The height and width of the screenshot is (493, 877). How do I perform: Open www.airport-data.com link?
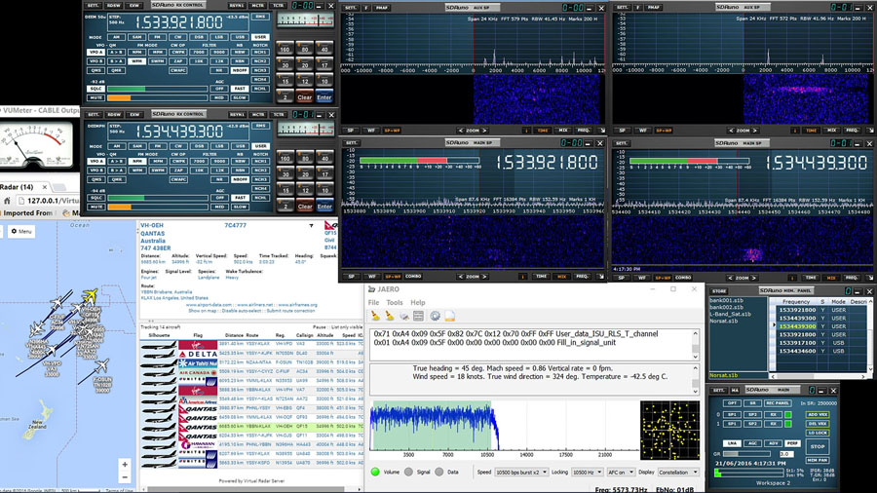click(x=210, y=305)
